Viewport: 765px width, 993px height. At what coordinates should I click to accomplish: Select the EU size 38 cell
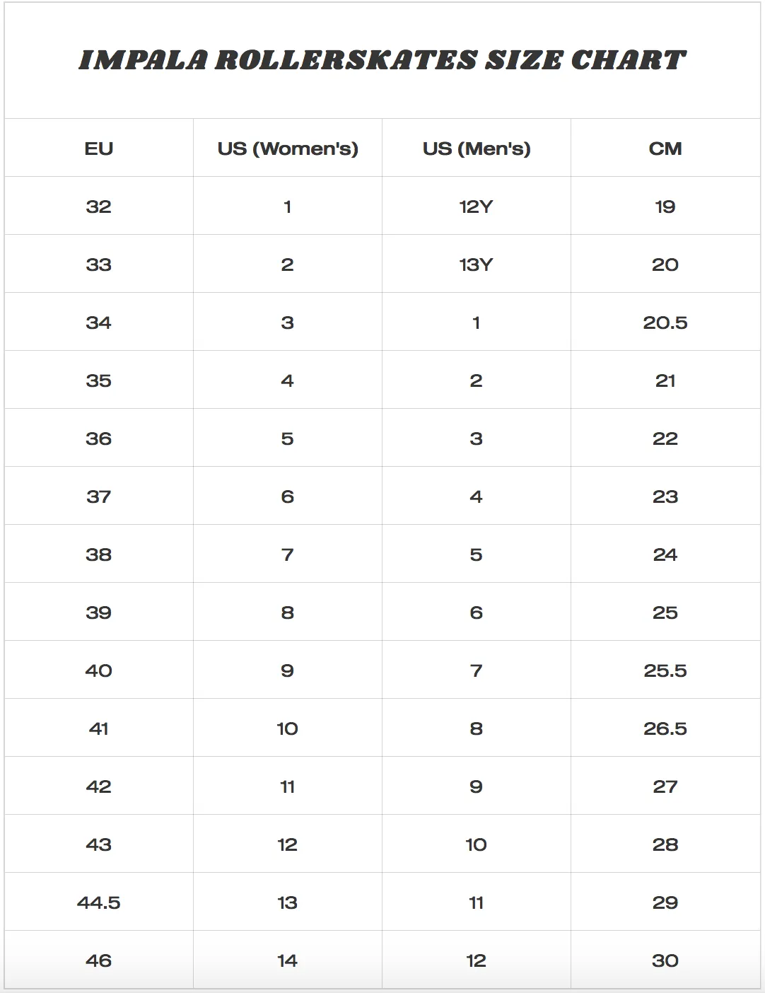[x=99, y=554]
